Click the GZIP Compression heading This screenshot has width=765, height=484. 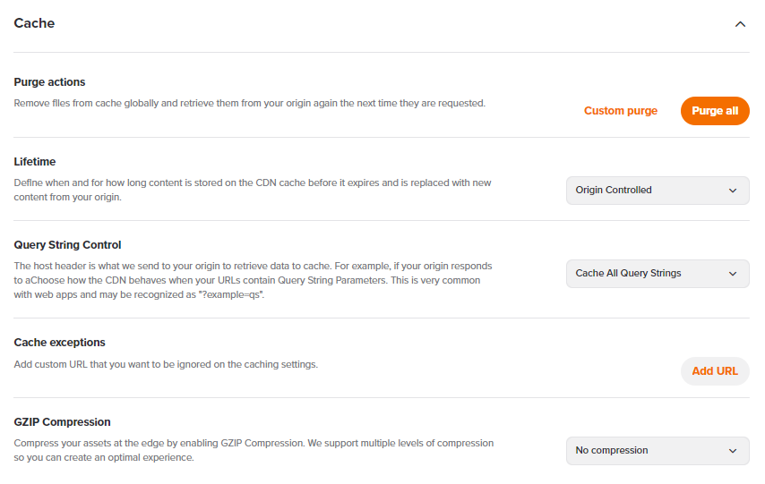tap(62, 422)
